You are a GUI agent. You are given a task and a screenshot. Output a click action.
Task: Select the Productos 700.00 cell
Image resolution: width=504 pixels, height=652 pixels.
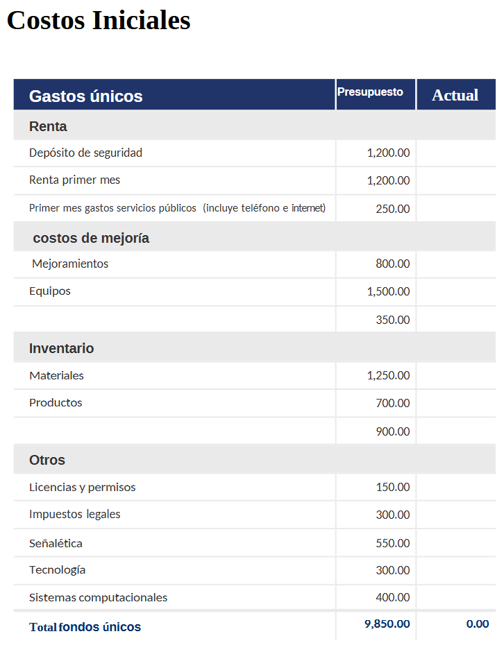click(x=376, y=403)
